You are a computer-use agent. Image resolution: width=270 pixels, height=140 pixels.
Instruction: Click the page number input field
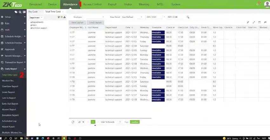coord(120,122)
